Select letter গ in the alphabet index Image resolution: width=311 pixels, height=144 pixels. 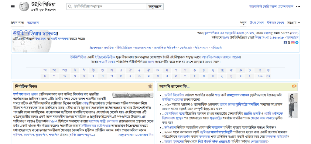(x=176, y=70)
